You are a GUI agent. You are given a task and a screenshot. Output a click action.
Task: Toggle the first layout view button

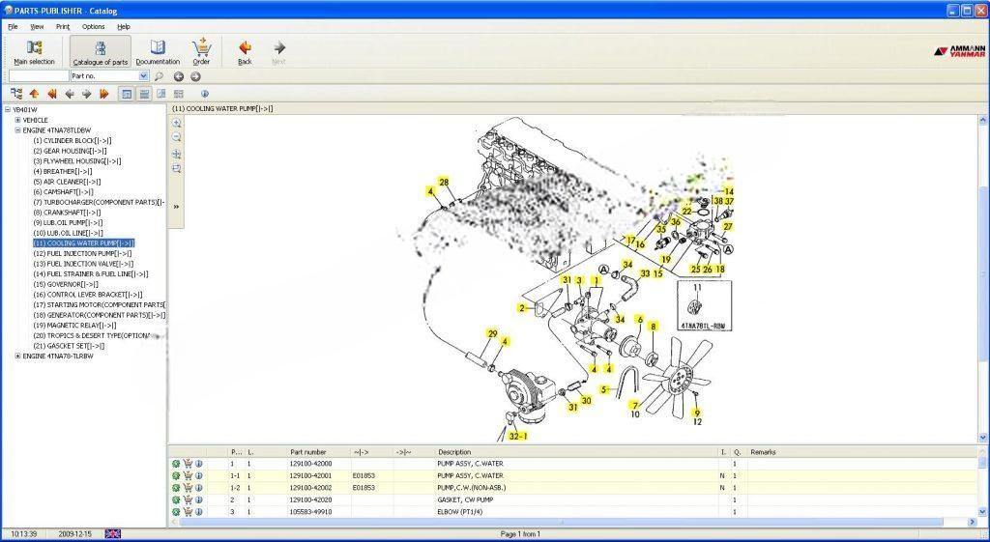(127, 94)
